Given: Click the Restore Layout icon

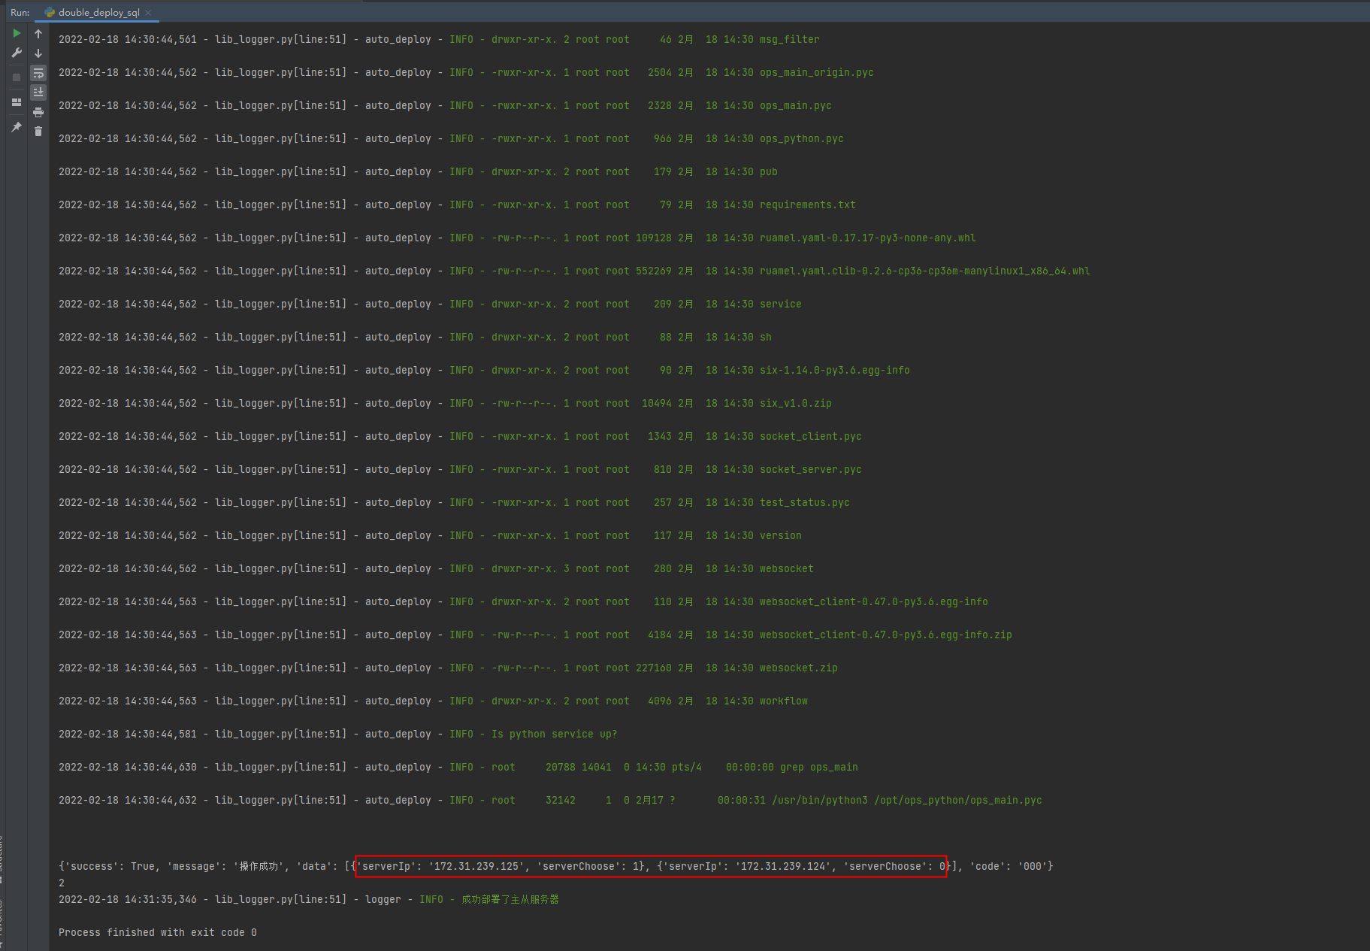Looking at the screenshot, I should 17,102.
